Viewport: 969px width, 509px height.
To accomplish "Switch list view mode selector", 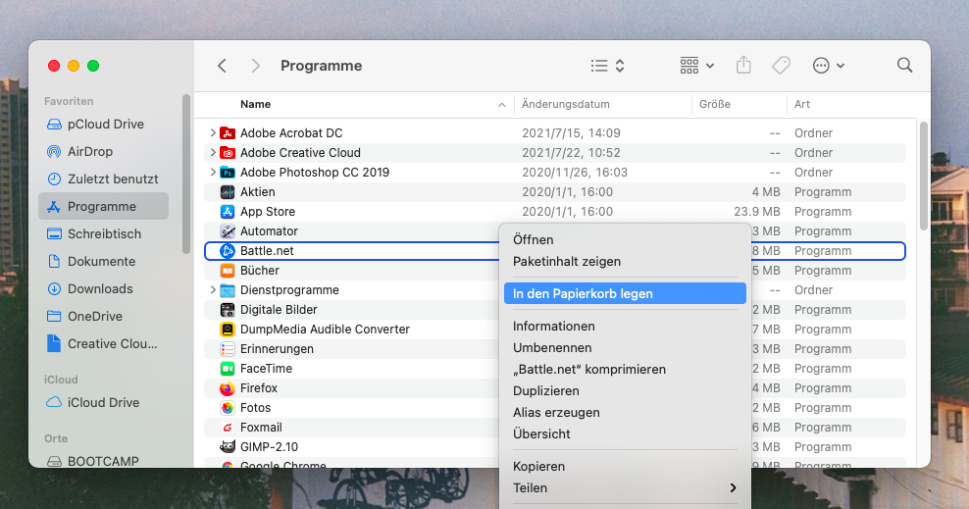I will (x=607, y=66).
